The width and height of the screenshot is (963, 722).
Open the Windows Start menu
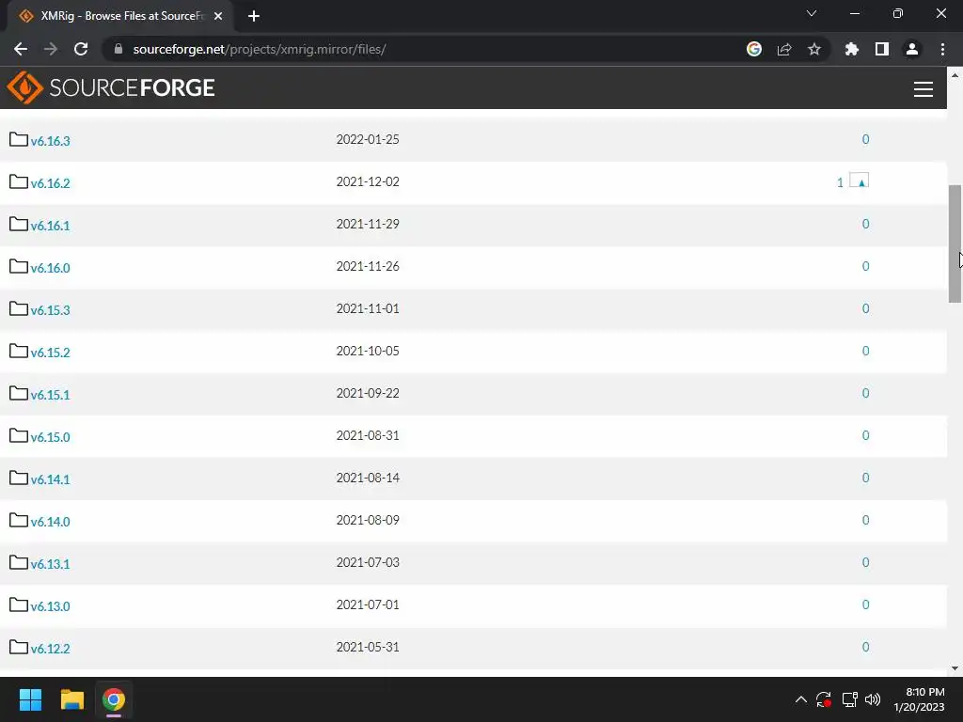[x=30, y=699]
